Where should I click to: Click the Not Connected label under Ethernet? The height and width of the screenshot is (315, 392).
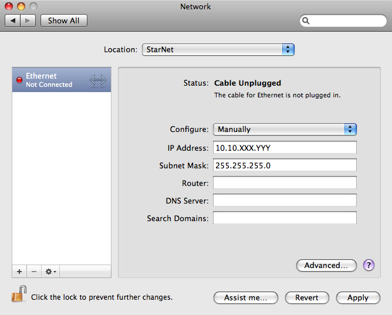(x=49, y=84)
